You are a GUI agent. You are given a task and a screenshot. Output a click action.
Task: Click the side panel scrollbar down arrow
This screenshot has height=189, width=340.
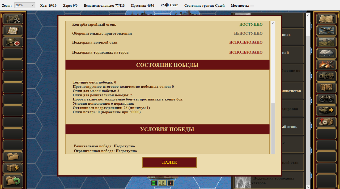pos(308,187)
